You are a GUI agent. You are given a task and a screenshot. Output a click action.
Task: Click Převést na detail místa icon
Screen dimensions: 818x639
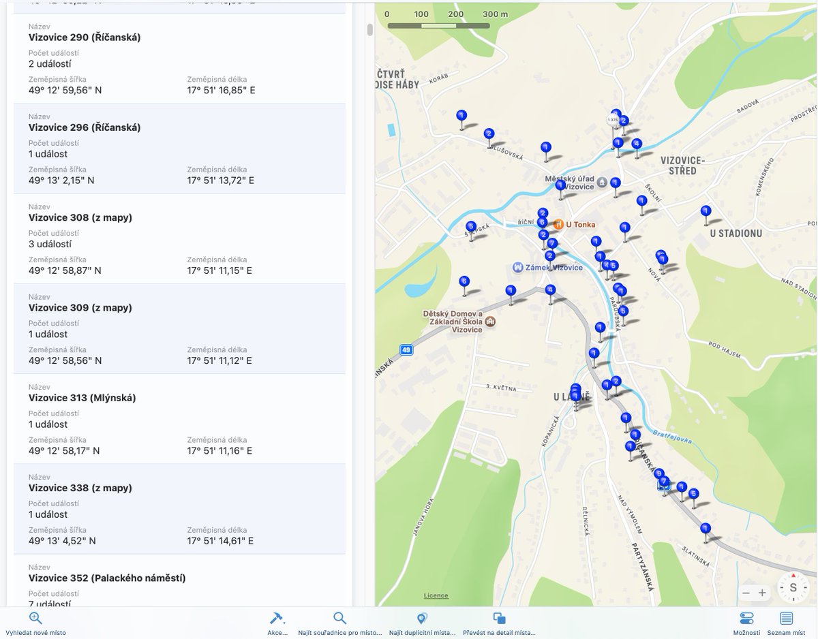(x=499, y=618)
